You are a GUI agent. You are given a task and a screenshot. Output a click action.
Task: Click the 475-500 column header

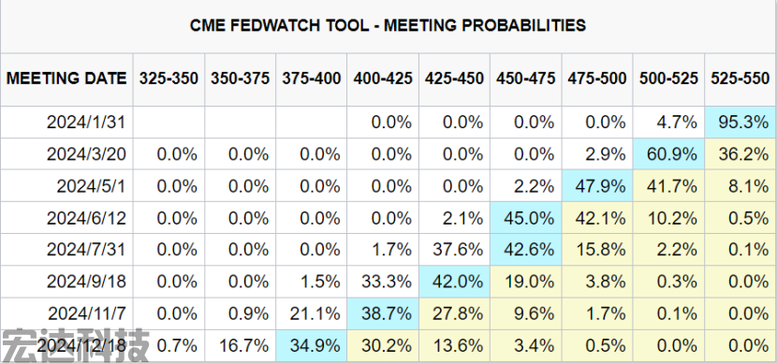(x=597, y=79)
